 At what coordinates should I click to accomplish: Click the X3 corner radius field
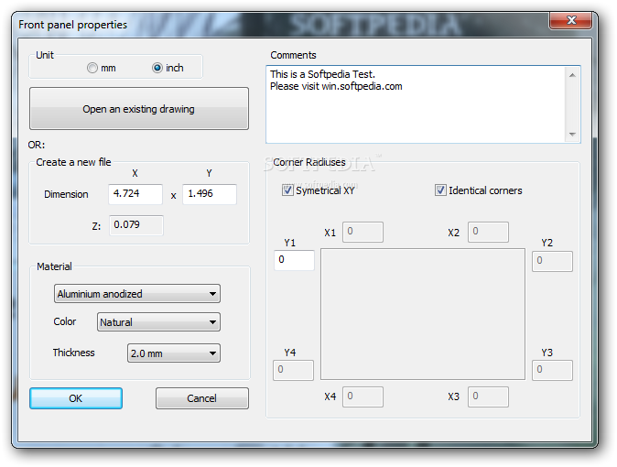click(x=488, y=396)
